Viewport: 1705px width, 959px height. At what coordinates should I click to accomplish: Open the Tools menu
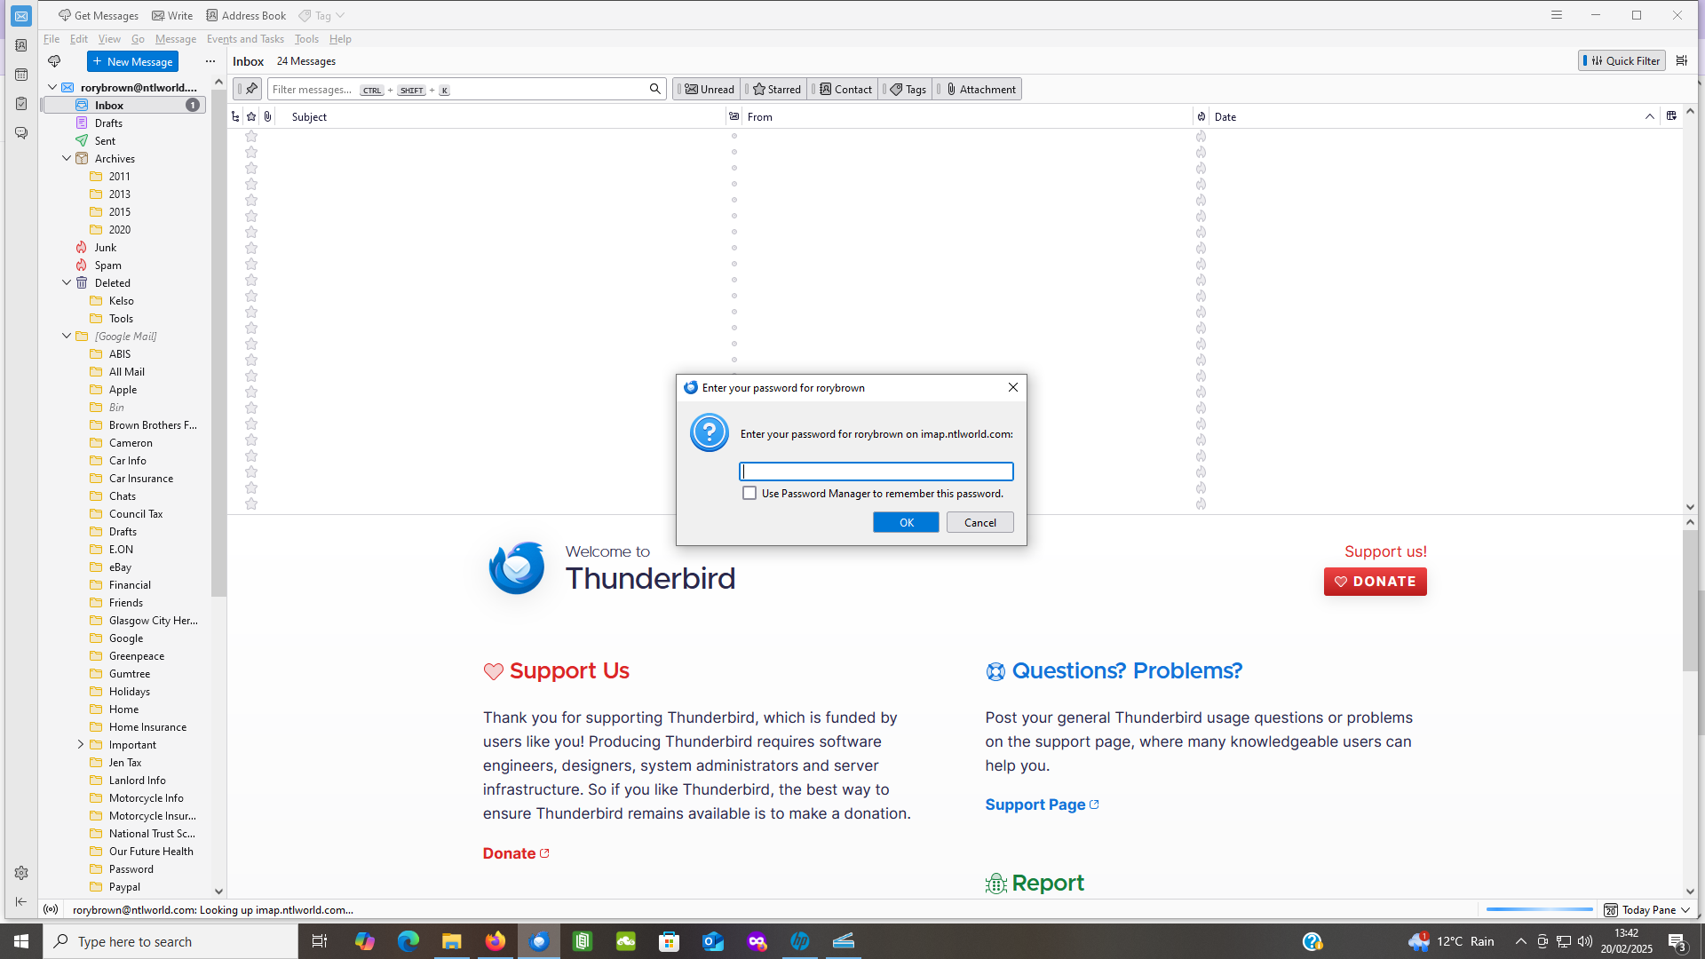click(x=306, y=39)
